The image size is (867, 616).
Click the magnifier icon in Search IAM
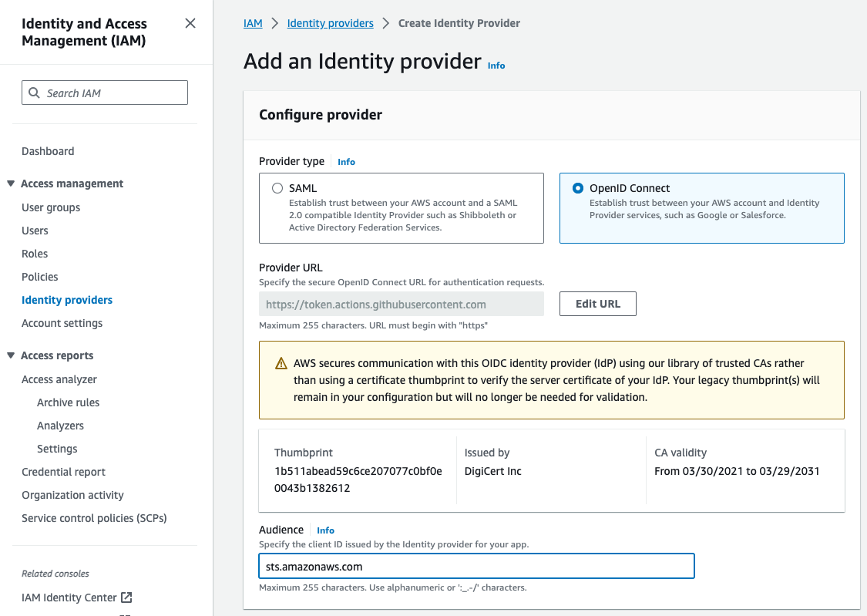(x=34, y=93)
